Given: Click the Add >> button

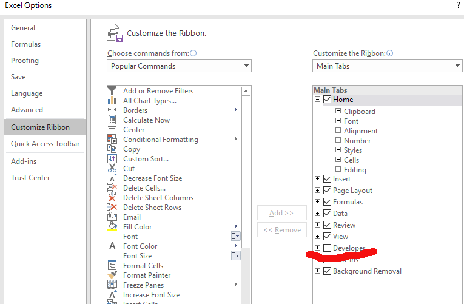Looking at the screenshot, I should point(281,213).
